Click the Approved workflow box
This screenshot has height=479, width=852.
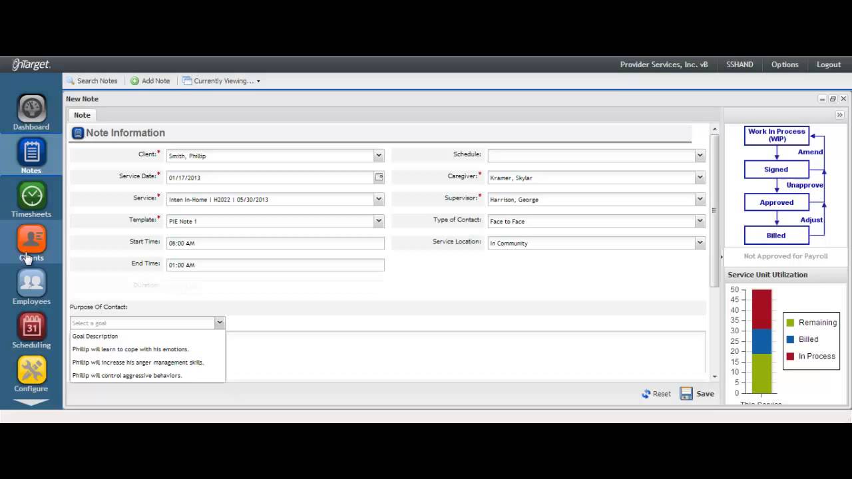coord(776,202)
